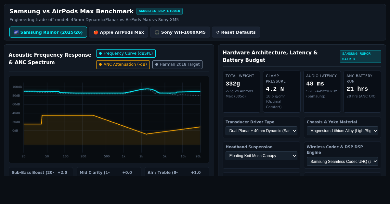Toggle ANC Attenuation (-dB) legend

pos(123,64)
